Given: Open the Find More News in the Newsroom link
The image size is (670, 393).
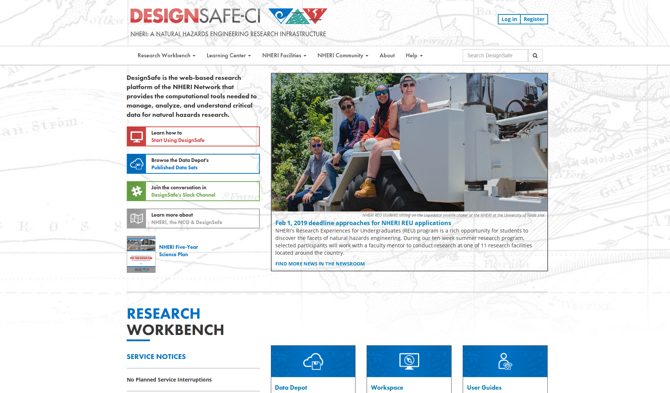Looking at the screenshot, I should (x=320, y=264).
